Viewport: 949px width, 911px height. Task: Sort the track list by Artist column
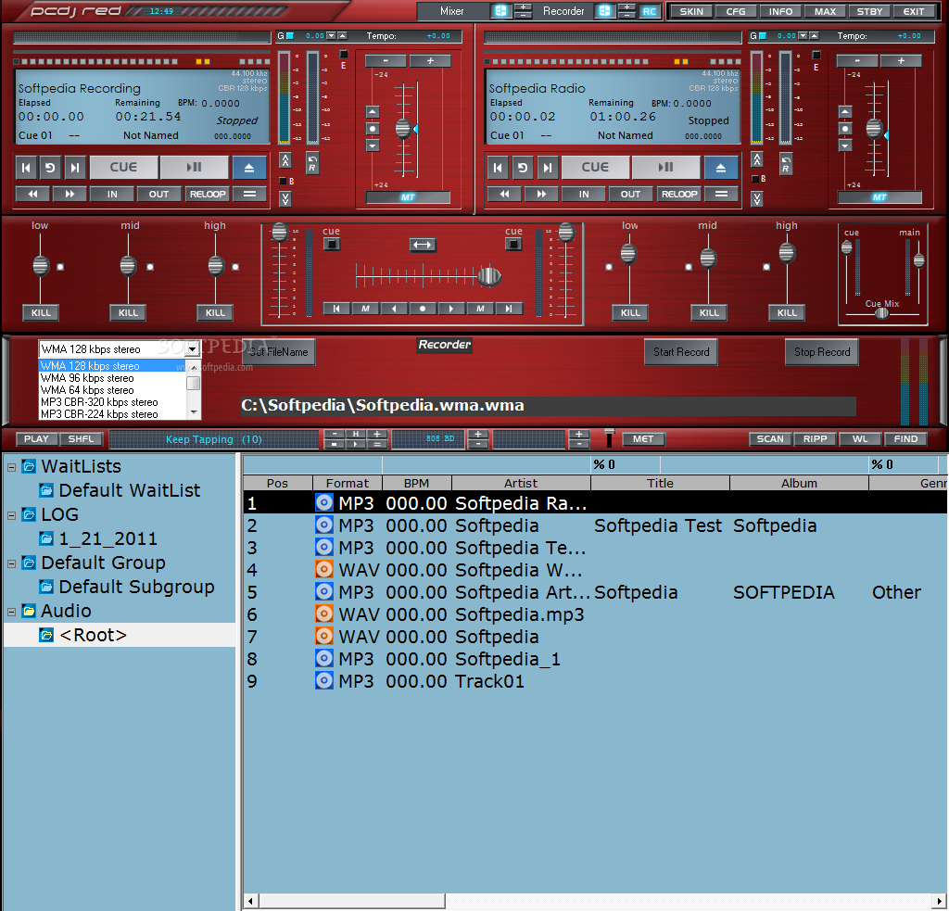(521, 483)
